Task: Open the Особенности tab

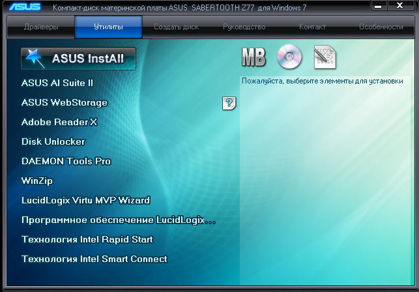Action: click(381, 27)
